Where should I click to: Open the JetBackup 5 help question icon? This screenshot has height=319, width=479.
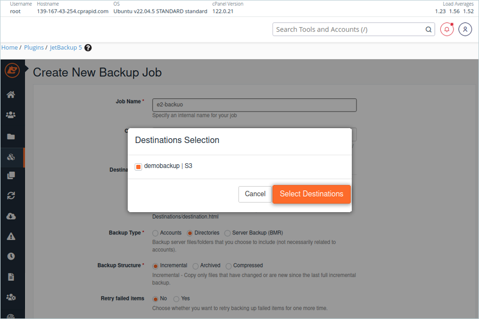coord(88,48)
